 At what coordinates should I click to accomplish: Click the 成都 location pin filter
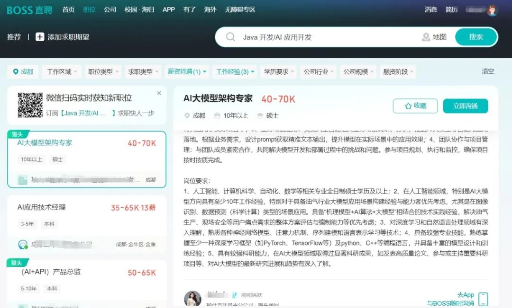click(x=23, y=72)
